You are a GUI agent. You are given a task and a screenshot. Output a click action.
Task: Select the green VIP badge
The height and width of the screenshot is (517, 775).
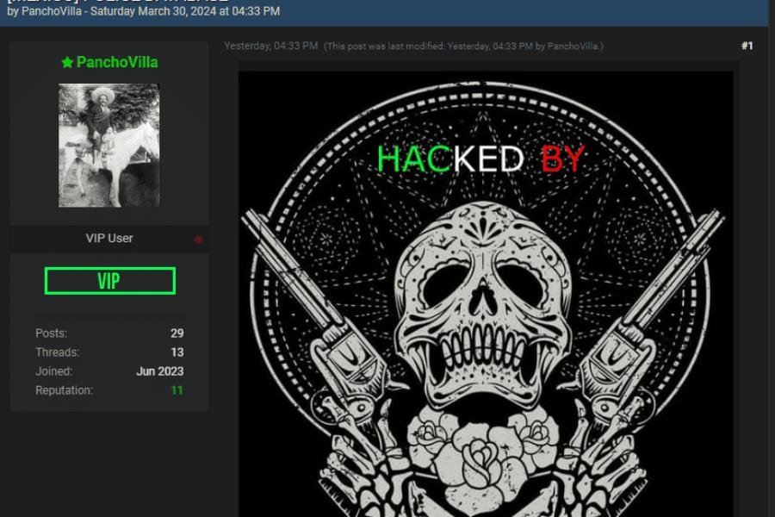[109, 281]
